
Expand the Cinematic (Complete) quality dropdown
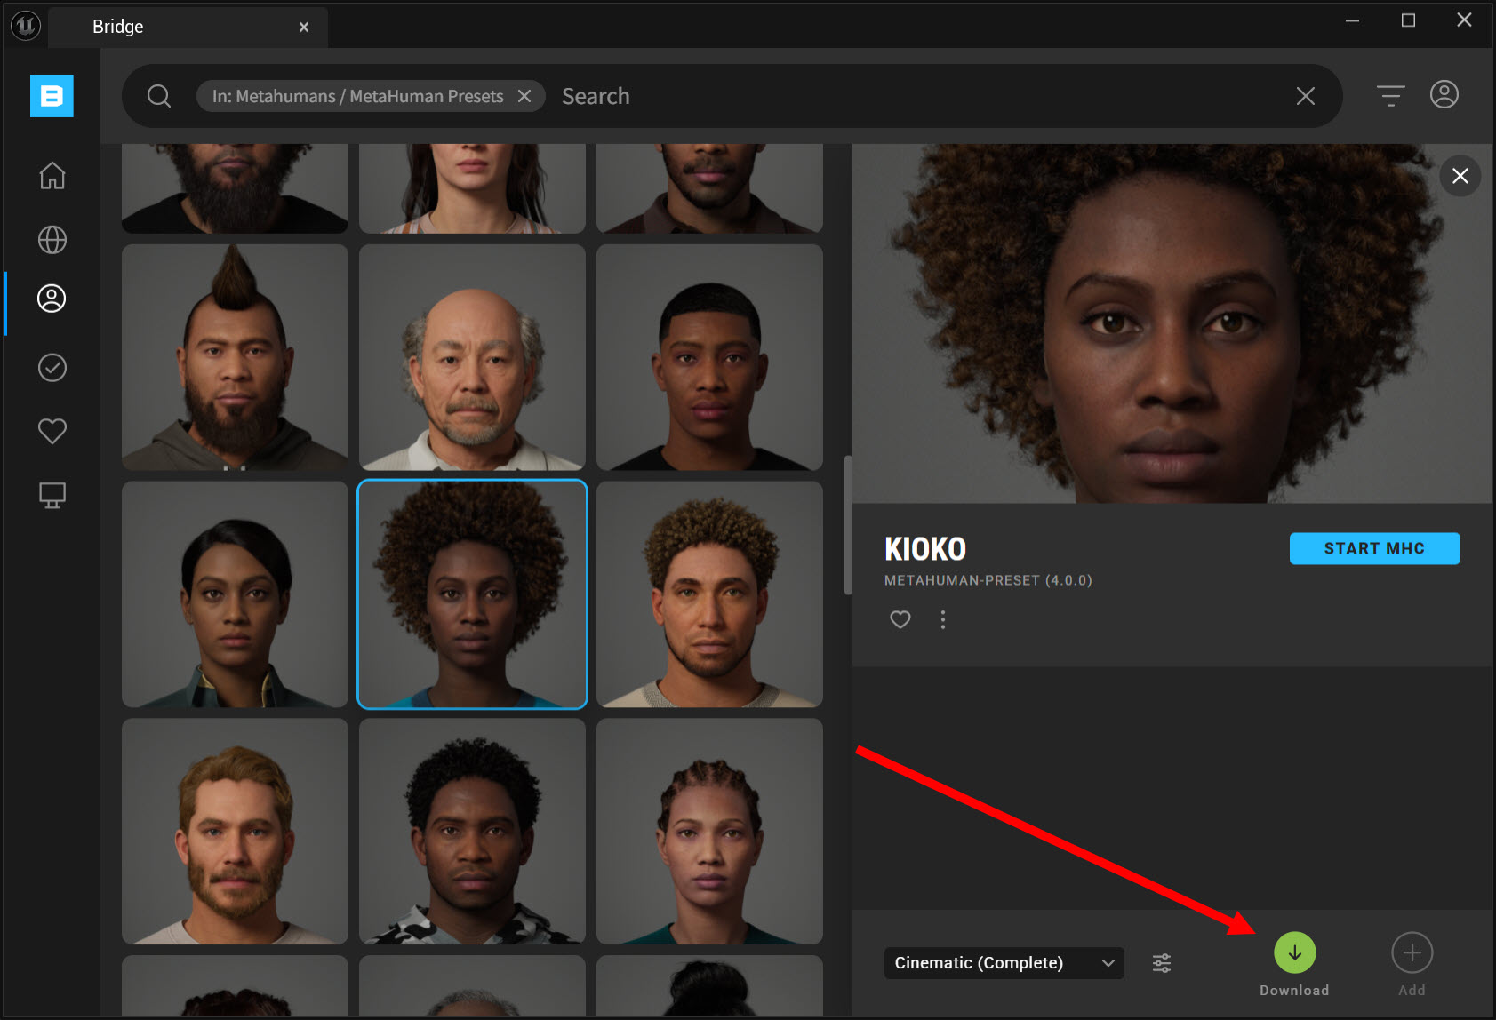pyautogui.click(x=1004, y=963)
